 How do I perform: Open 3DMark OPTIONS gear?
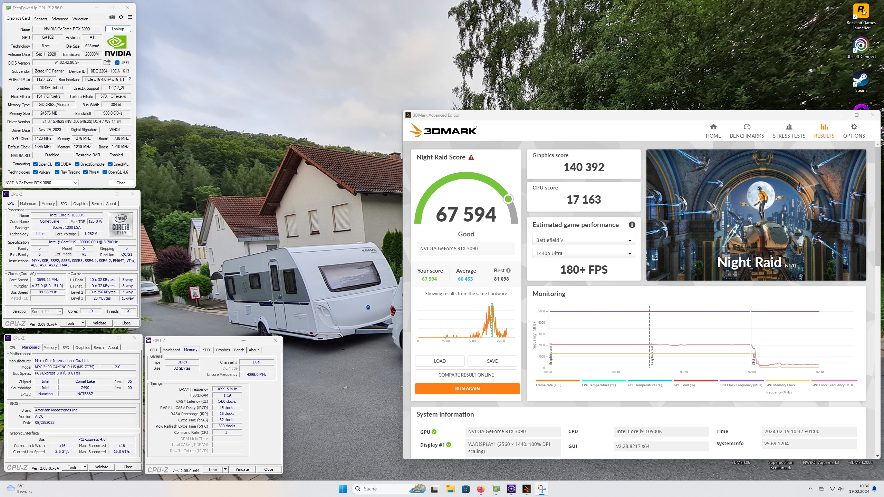[x=854, y=131]
